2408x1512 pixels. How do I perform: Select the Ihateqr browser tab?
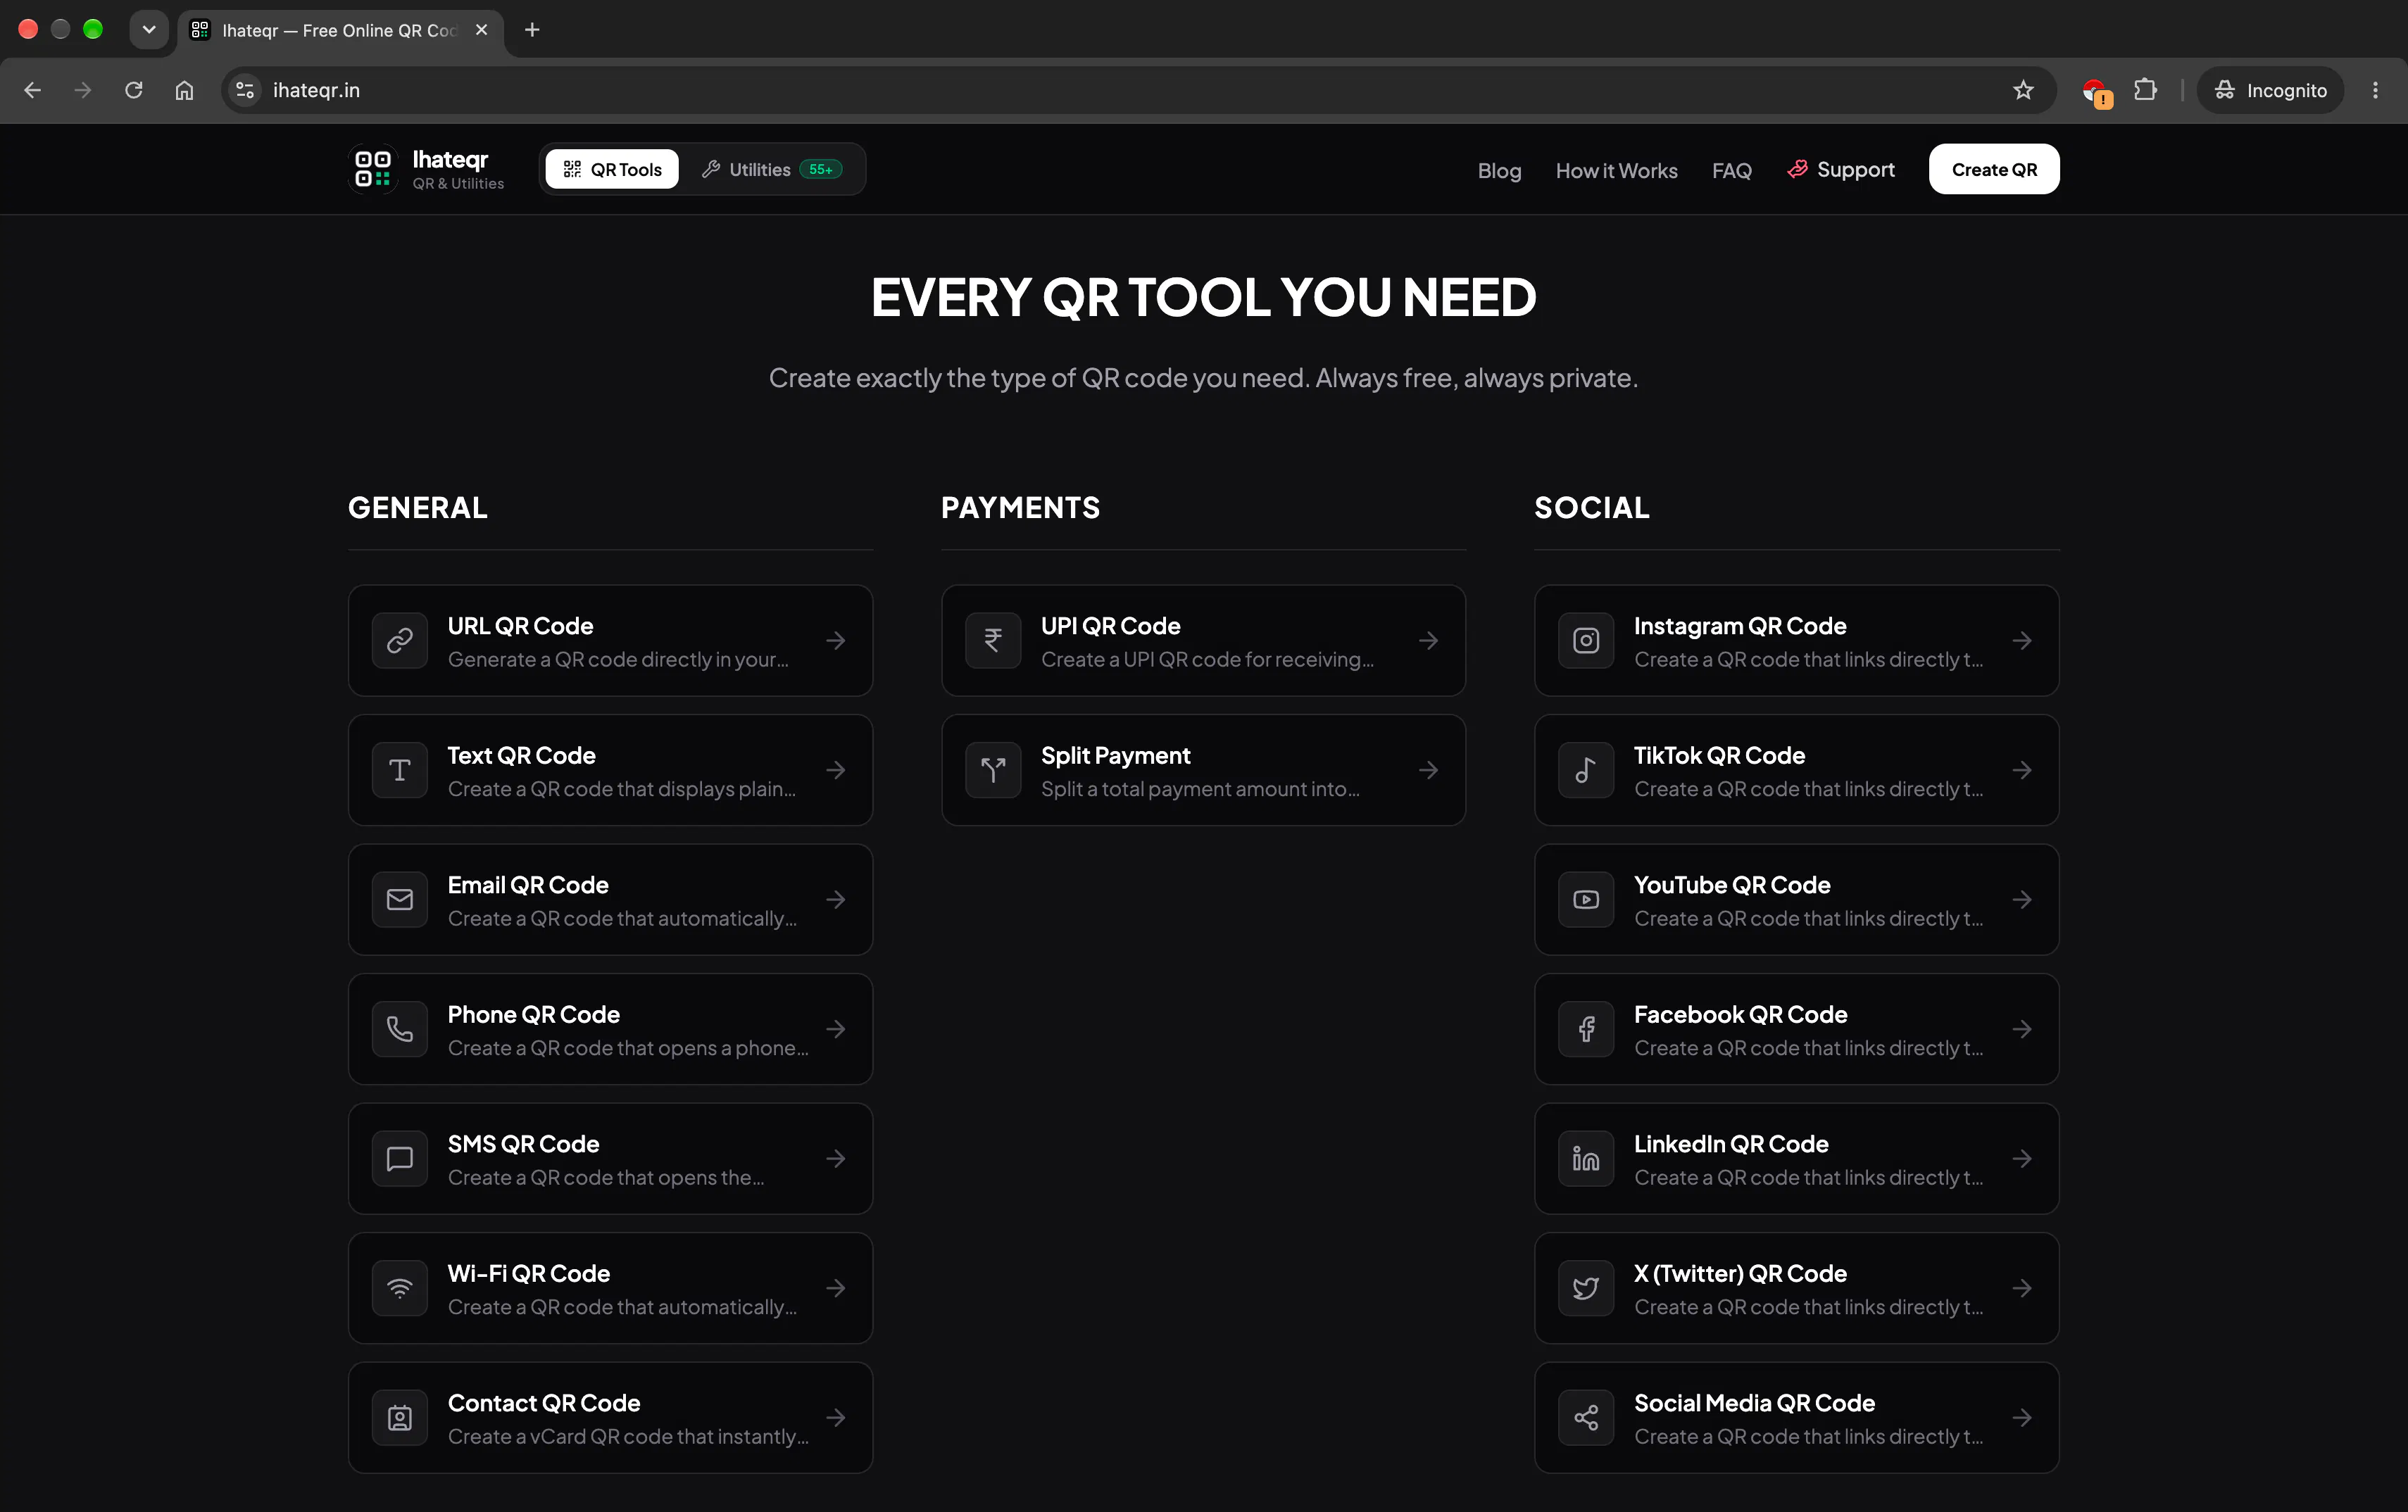340,30
